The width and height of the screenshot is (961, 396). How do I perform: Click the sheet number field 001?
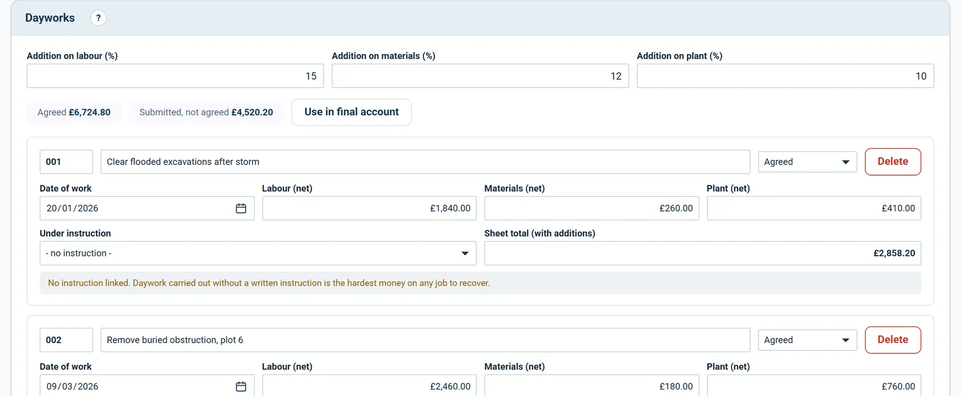point(66,162)
